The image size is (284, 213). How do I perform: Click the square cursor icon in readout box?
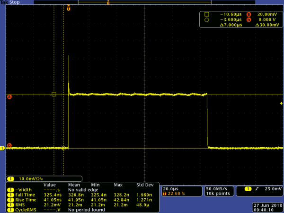coord(207,14)
